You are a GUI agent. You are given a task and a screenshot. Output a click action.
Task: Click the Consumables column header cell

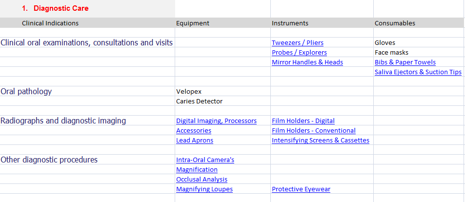point(395,23)
